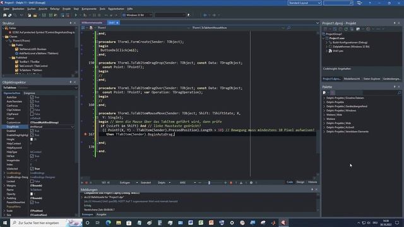The width and height of the screenshot is (404, 227).
Task: Toggle the ClipChildren property checkbox
Action: 32,110
